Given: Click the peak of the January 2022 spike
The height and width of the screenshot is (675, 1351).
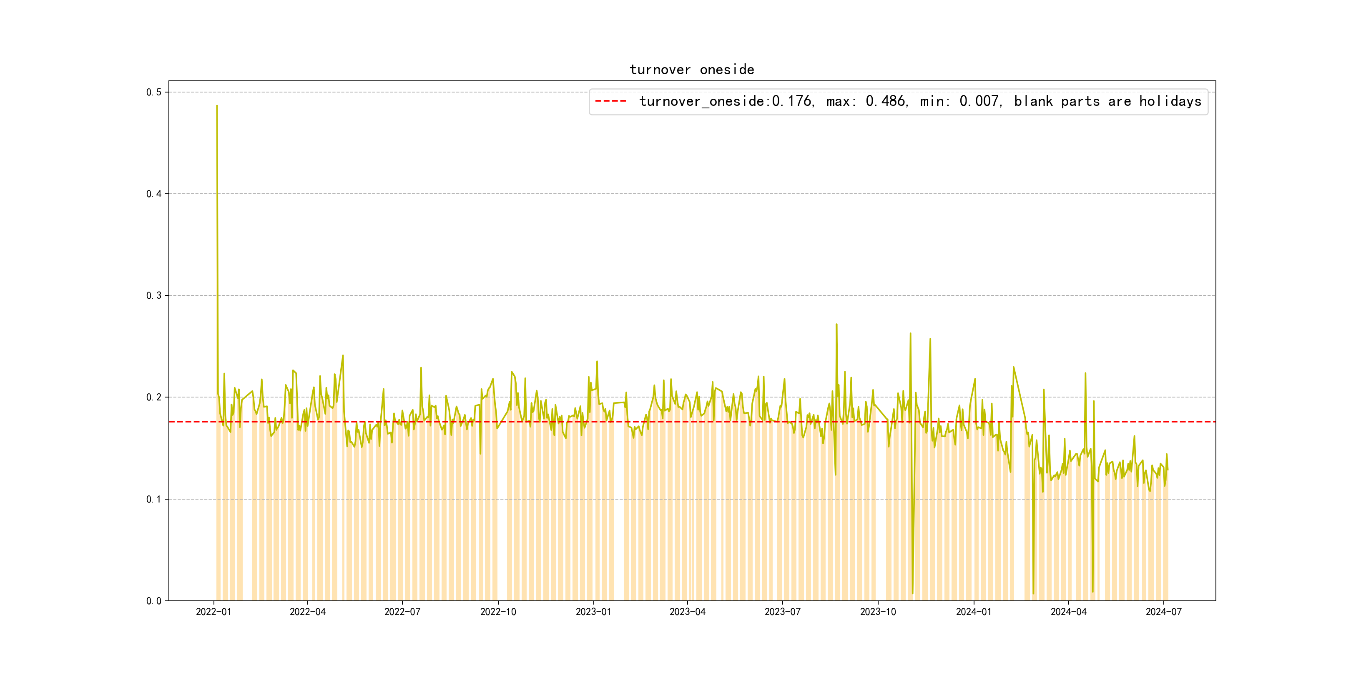Looking at the screenshot, I should point(216,106).
